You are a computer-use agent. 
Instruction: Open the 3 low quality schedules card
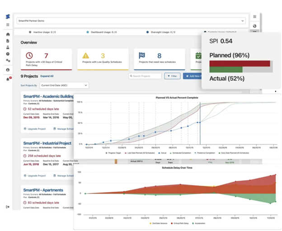[x=103, y=59]
